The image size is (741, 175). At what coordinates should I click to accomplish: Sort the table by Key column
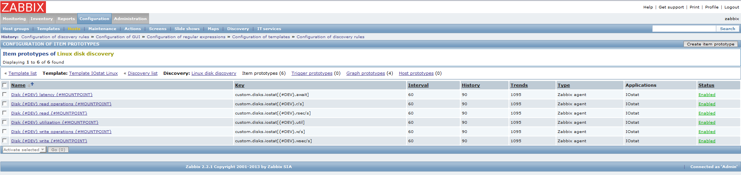tap(240, 85)
